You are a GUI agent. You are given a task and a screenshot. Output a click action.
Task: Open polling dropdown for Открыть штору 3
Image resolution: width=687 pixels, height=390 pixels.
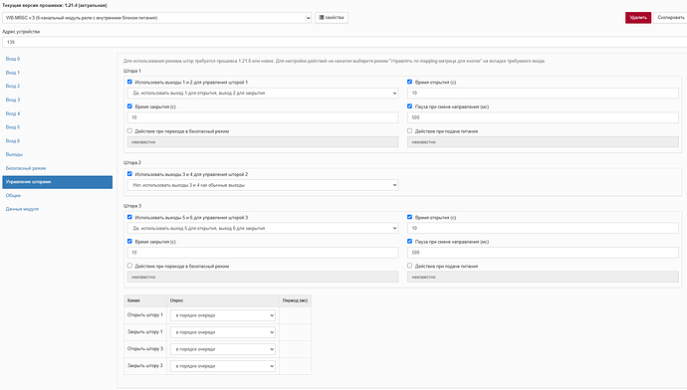(223, 349)
